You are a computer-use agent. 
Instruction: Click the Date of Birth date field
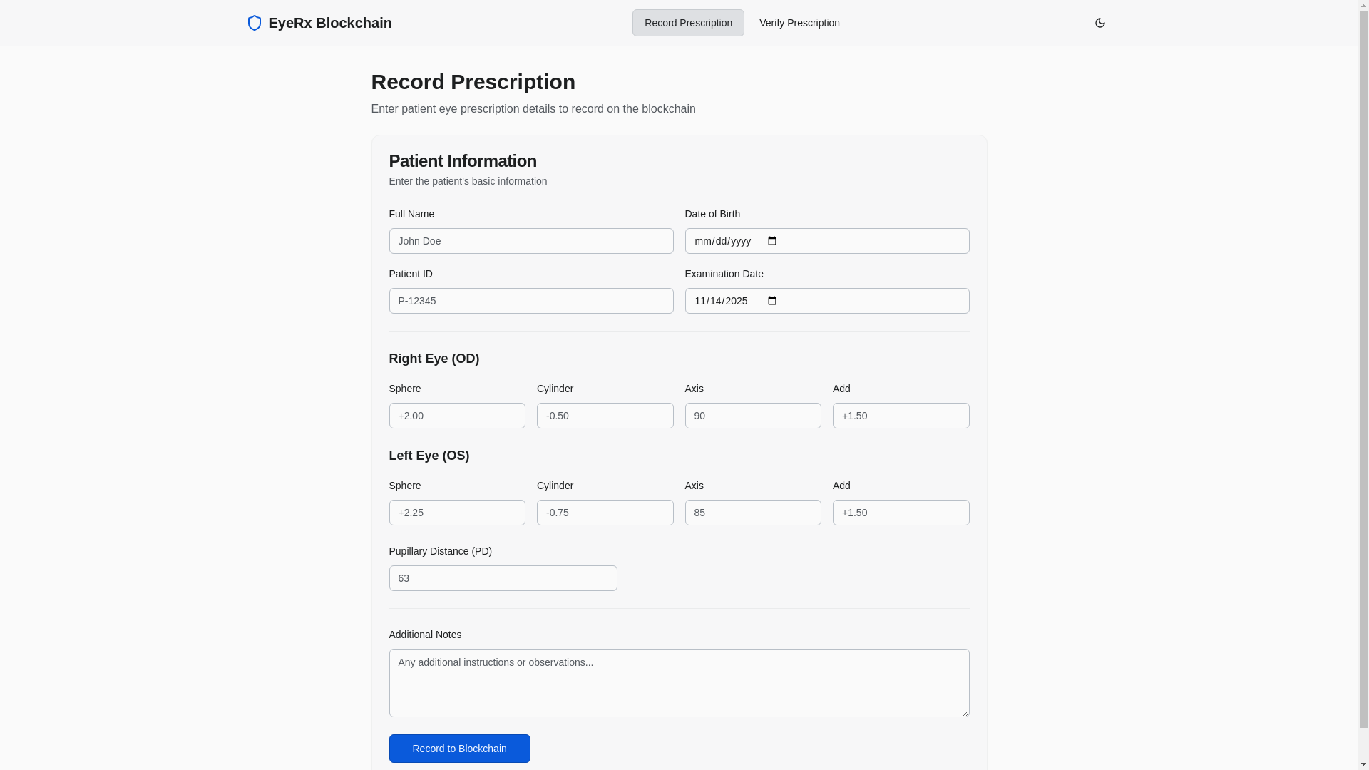point(827,241)
